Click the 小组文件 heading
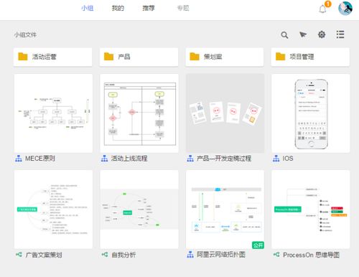Screen dimensions: 359x277 pos(25,35)
